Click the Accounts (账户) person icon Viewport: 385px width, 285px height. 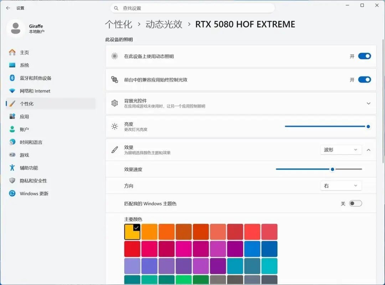click(x=12, y=129)
